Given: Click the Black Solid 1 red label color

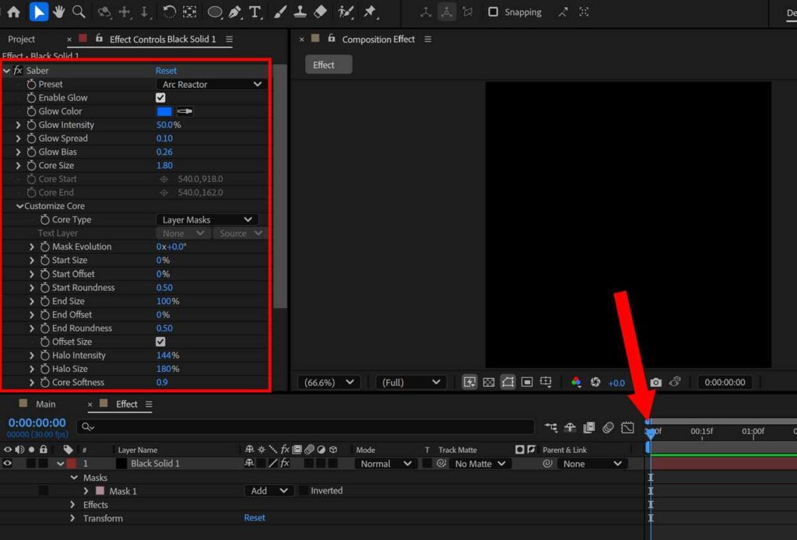Looking at the screenshot, I should tap(71, 463).
